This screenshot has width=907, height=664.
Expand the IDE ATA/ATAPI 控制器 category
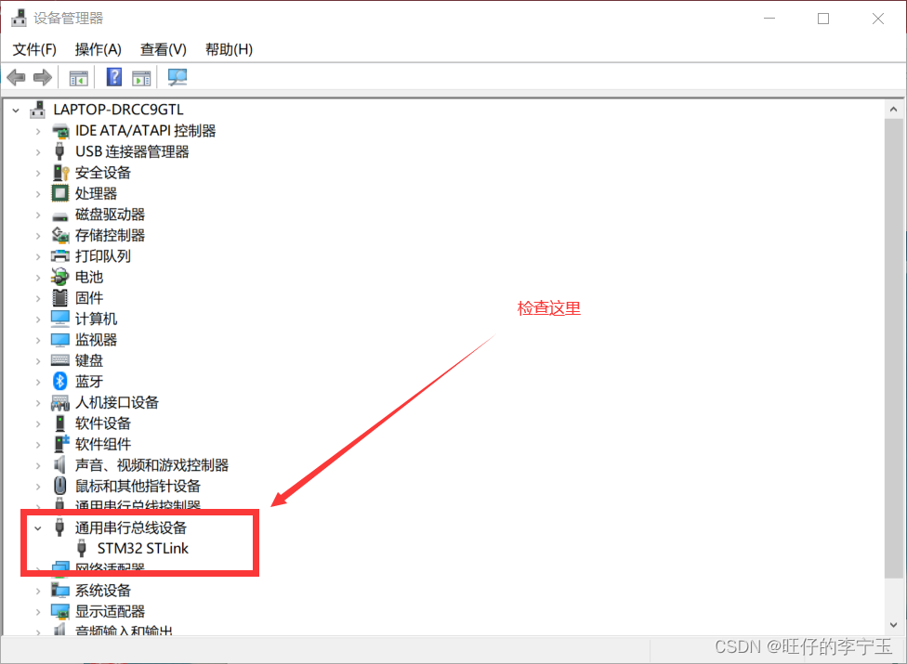point(38,131)
